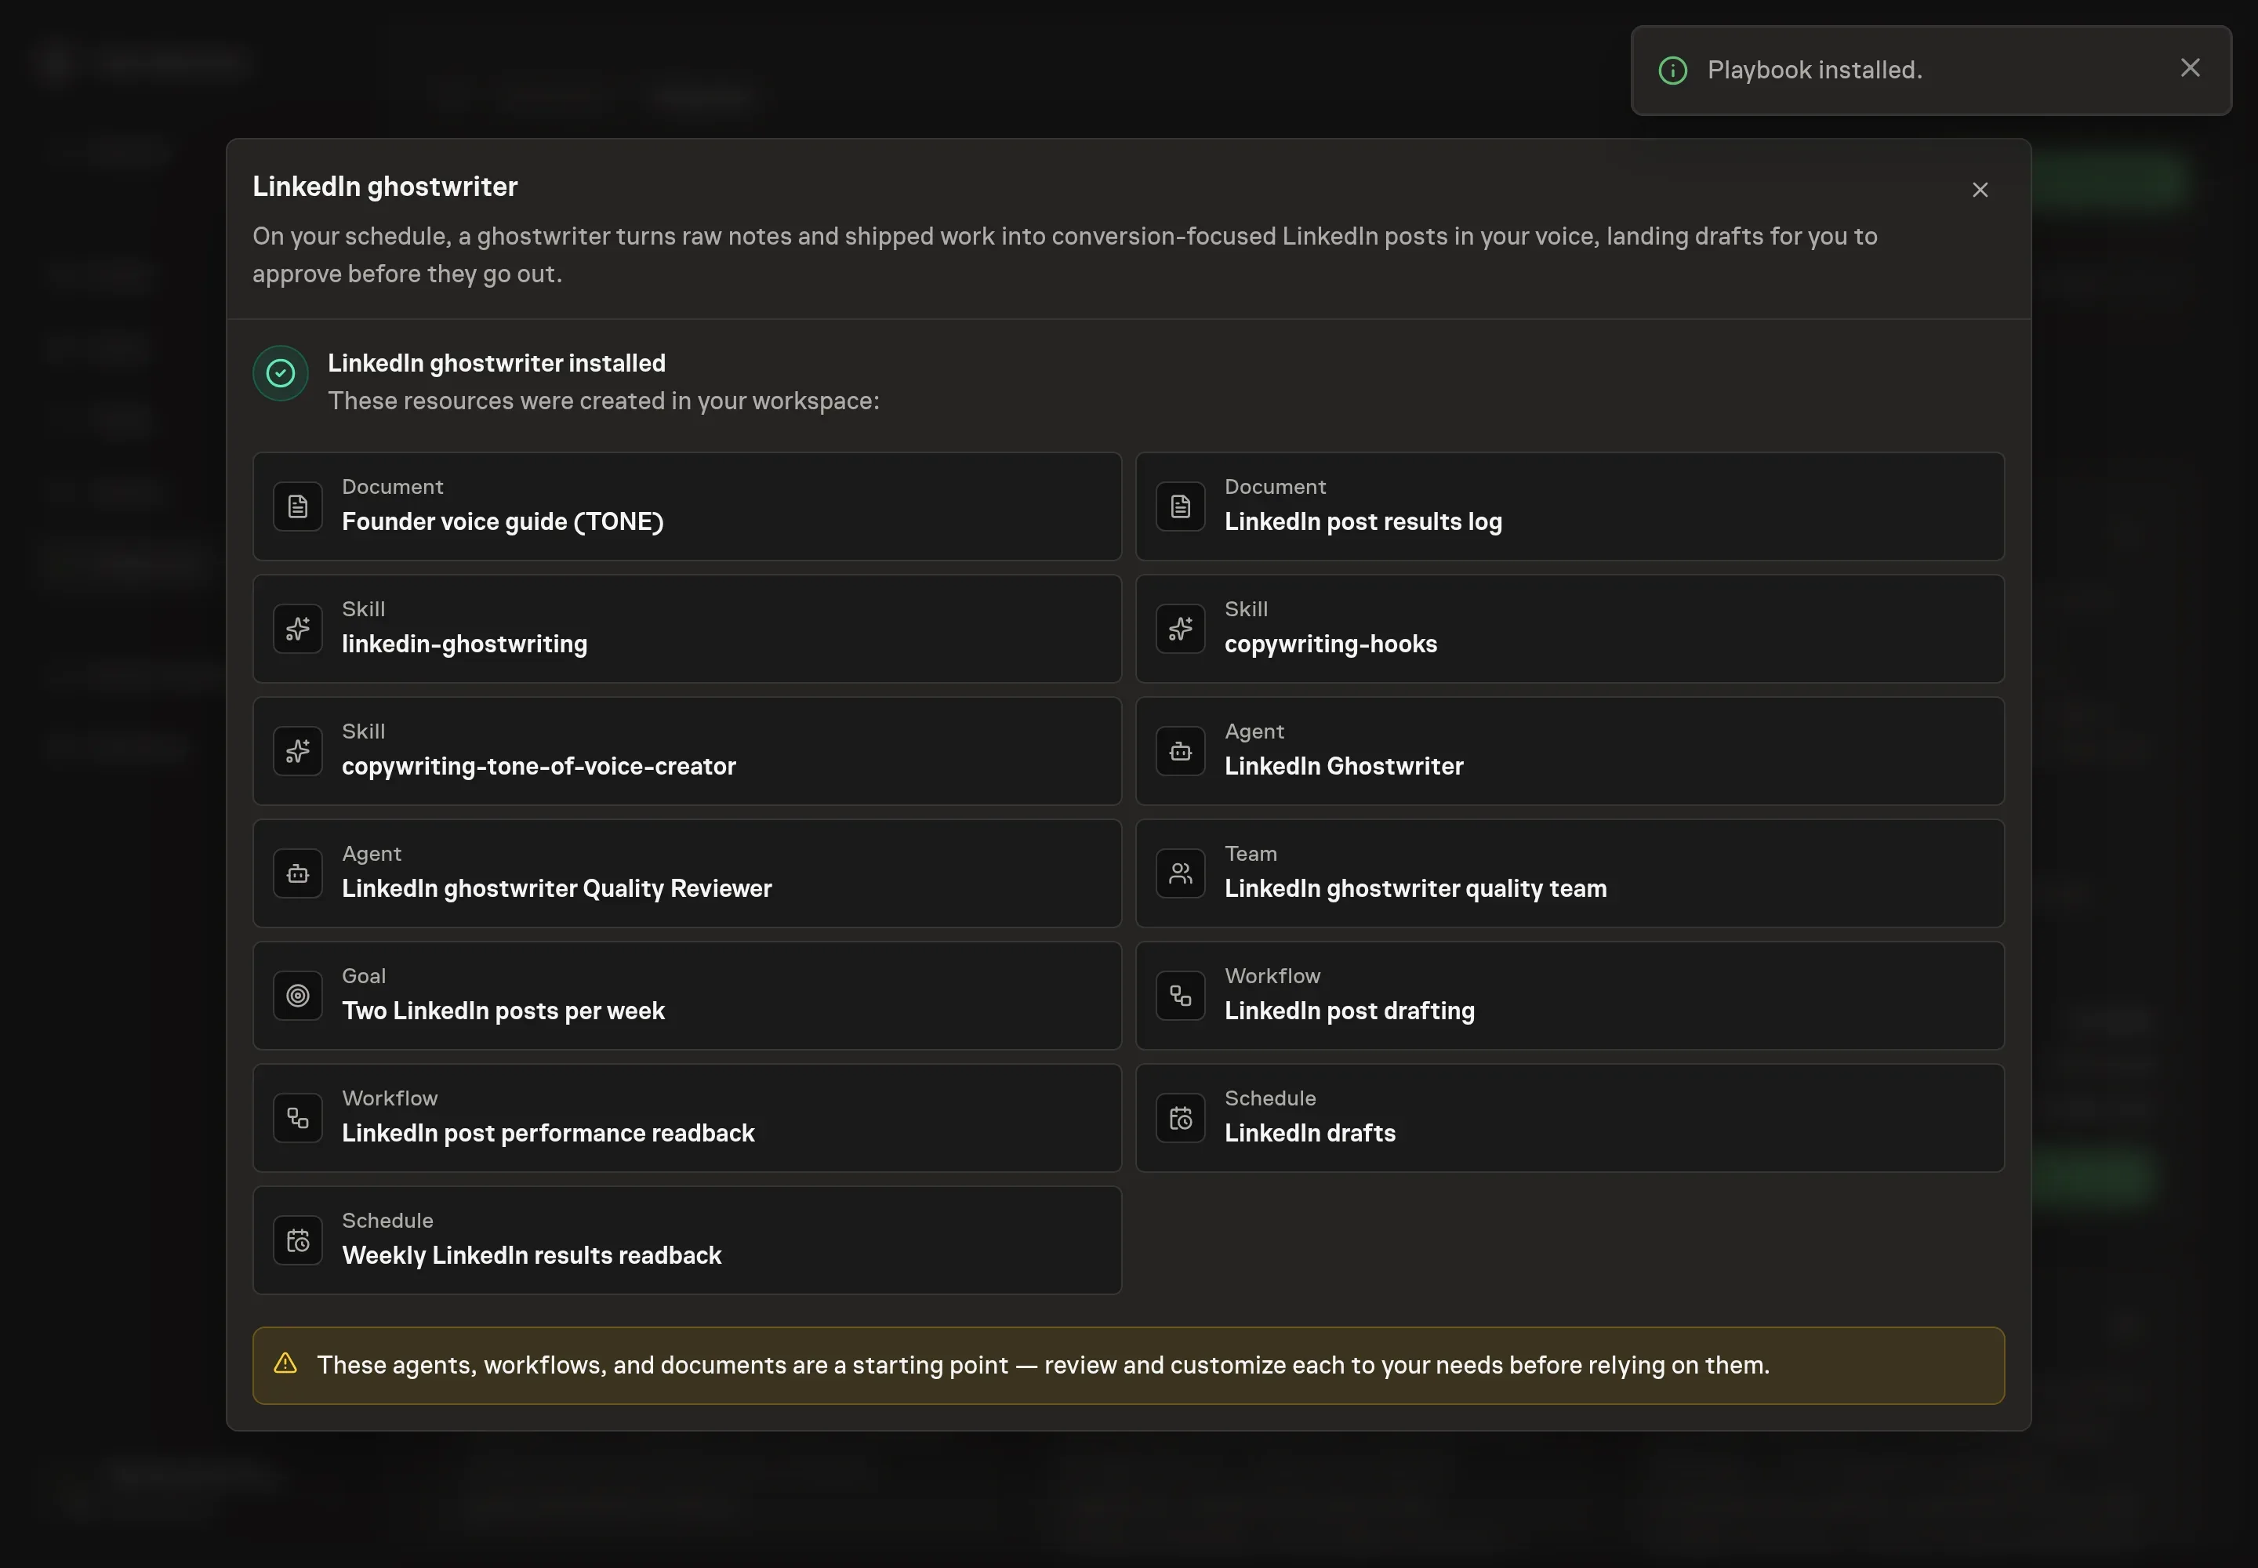Click calendar icon for Weekly LinkedIn results readback
This screenshot has width=2258, height=1568.
coord(298,1241)
